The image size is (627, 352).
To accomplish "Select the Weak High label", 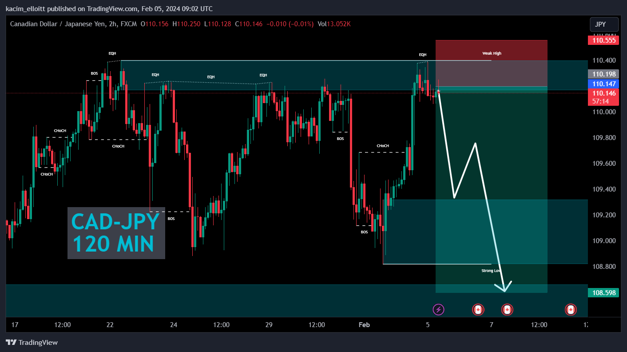I will (492, 53).
